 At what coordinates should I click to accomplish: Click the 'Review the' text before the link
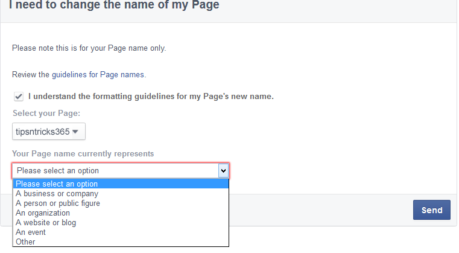[x=31, y=75]
